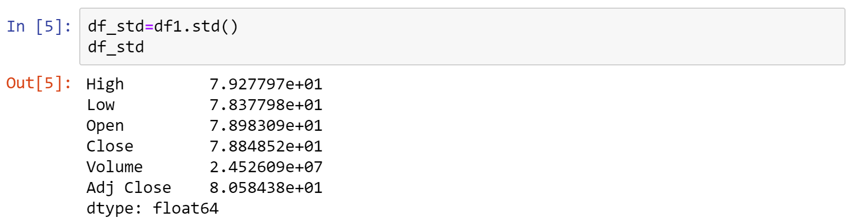Select the Open row label in output
851x218 pixels.
[x=105, y=125]
